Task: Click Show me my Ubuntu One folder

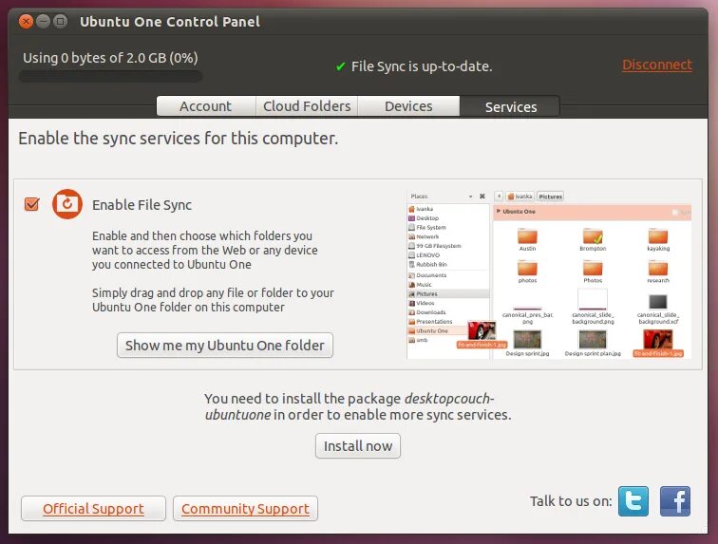Action: click(x=225, y=346)
